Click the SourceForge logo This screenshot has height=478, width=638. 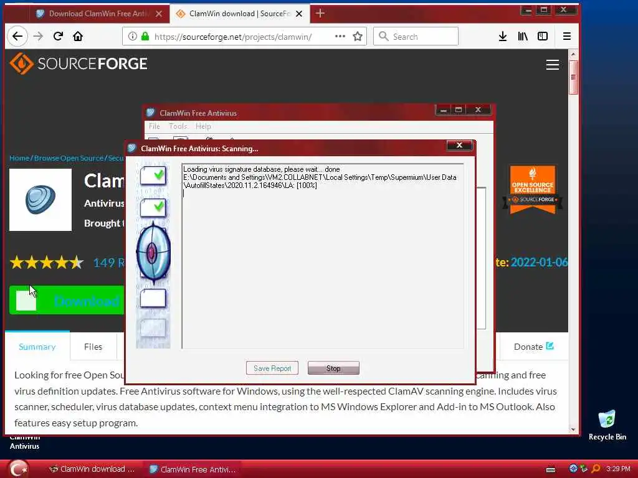79,63
